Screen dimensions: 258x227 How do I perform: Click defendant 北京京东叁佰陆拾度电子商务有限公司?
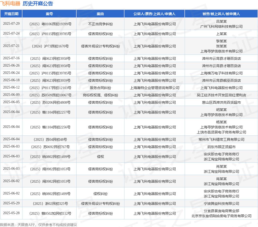click(221, 216)
